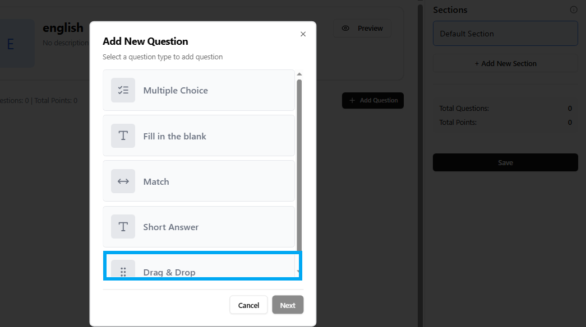
Task: Click the black Save button
Action: 505,162
